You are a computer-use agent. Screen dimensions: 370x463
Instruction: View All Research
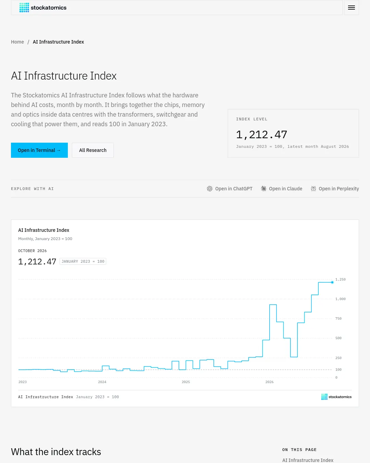[93, 150]
